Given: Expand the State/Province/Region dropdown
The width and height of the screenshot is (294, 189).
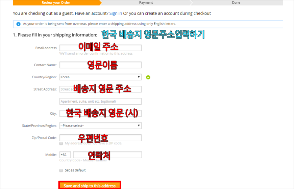Looking at the screenshot, I should (100, 126).
